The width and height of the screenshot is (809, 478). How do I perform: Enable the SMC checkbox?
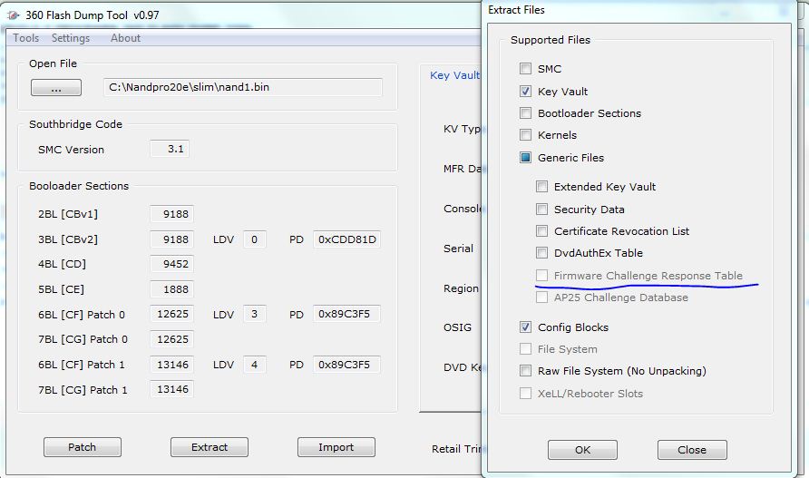(525, 68)
